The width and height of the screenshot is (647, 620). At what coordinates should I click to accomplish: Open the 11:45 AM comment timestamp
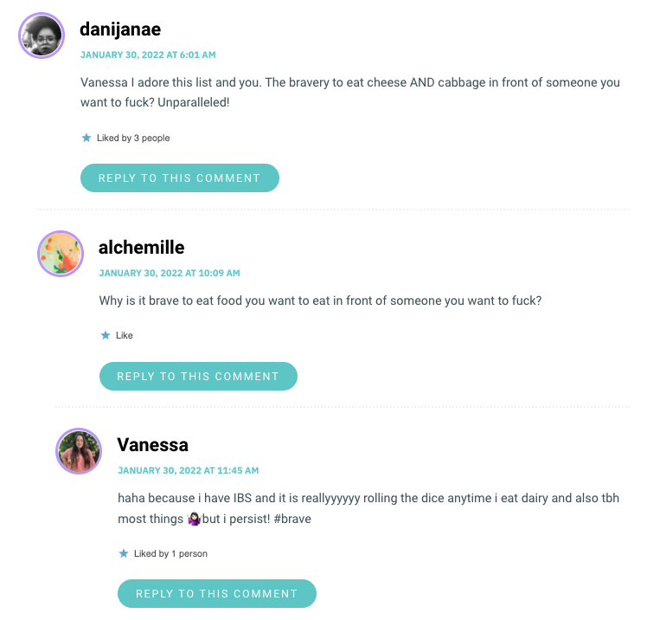(189, 470)
